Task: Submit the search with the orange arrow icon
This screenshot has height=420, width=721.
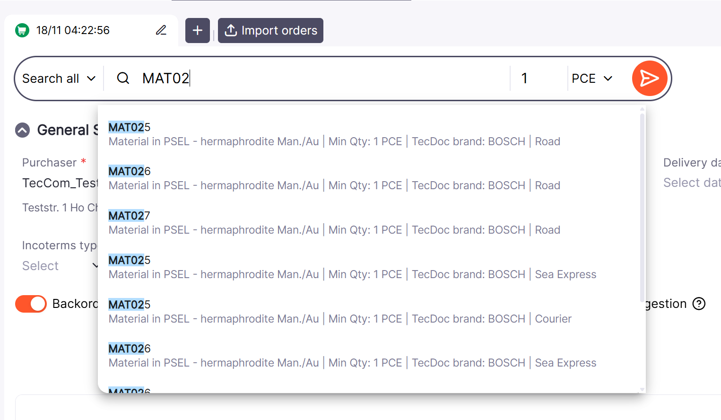Action: coord(650,78)
